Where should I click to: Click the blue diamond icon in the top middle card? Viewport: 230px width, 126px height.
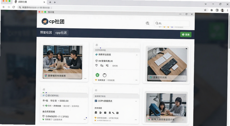click(96, 54)
